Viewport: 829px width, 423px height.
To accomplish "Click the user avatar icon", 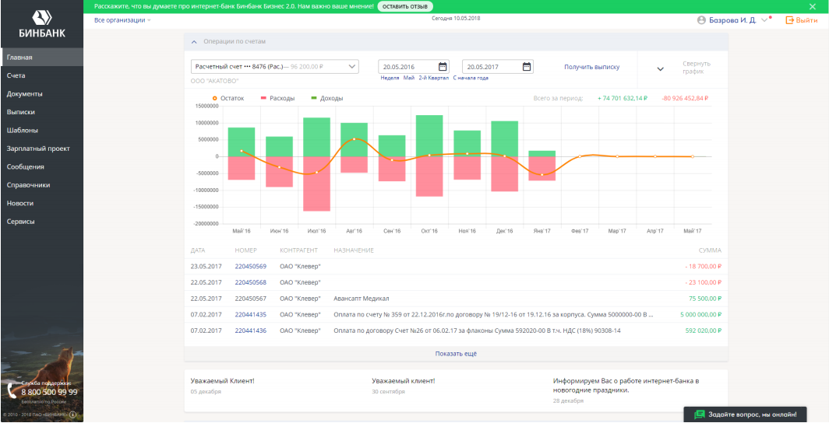I will pos(701,20).
